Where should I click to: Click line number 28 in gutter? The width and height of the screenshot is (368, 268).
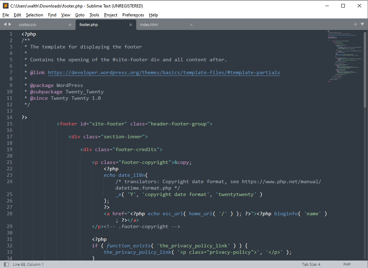[x=9, y=213]
